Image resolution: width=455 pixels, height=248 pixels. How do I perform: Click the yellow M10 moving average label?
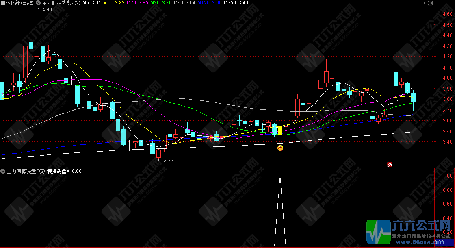[113, 3]
